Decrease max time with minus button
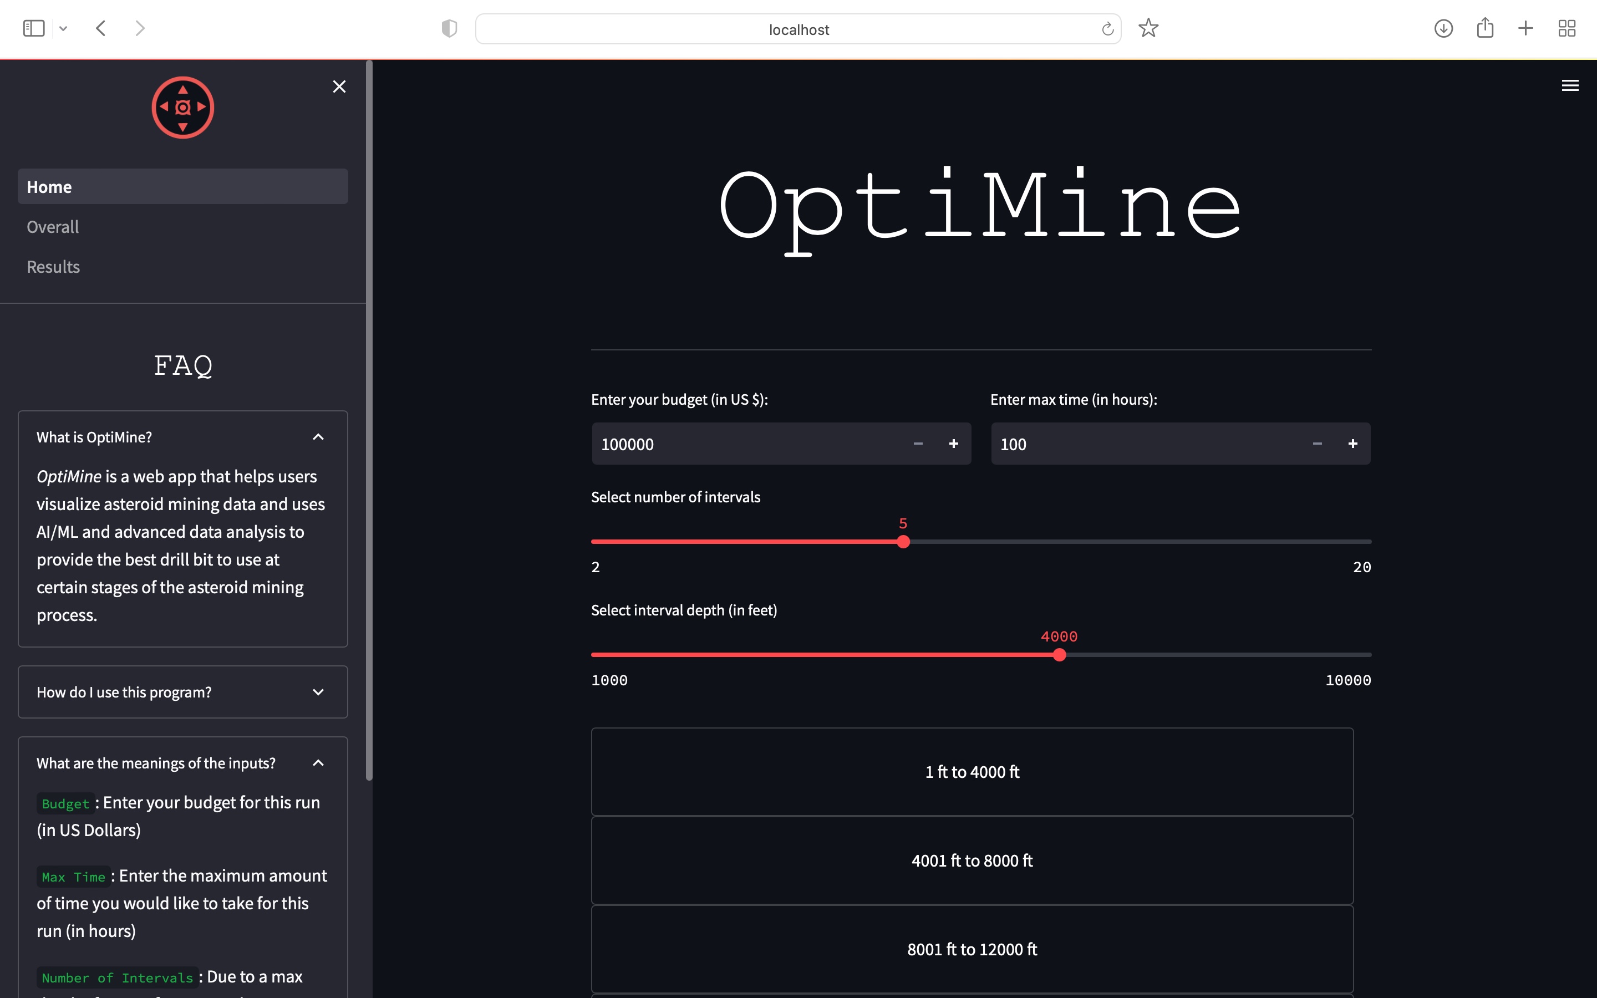 (x=1317, y=444)
